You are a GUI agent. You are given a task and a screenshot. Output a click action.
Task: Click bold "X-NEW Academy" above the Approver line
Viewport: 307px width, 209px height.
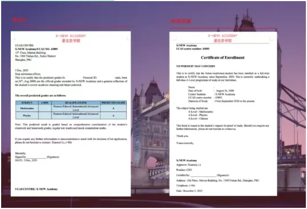[186, 160]
